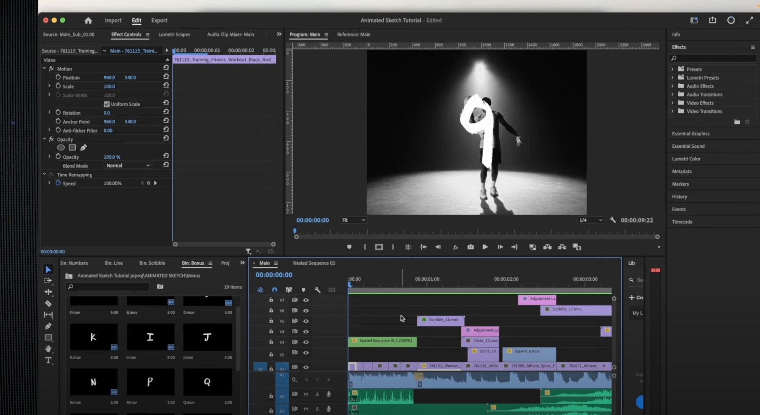Image resolution: width=760 pixels, height=415 pixels.
Task: Open the Export workspace tab
Action: [159, 21]
